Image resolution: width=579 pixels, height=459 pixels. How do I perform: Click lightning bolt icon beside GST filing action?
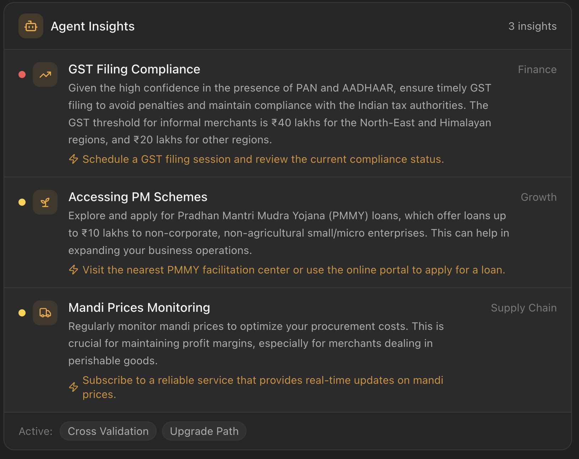pyautogui.click(x=74, y=159)
